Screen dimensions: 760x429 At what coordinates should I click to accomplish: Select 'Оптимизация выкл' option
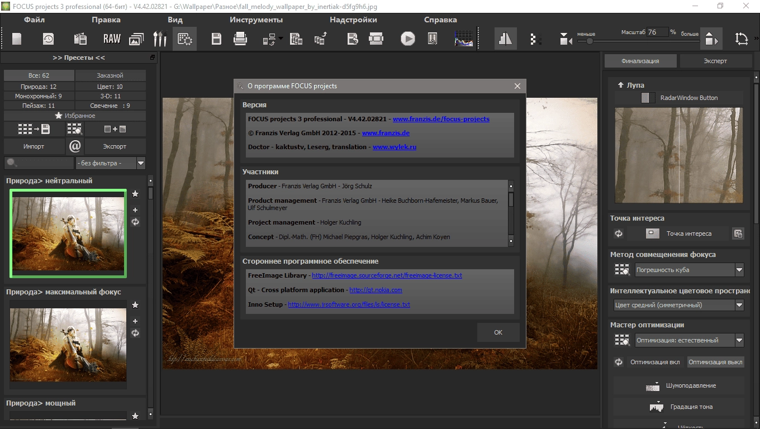[x=715, y=362]
